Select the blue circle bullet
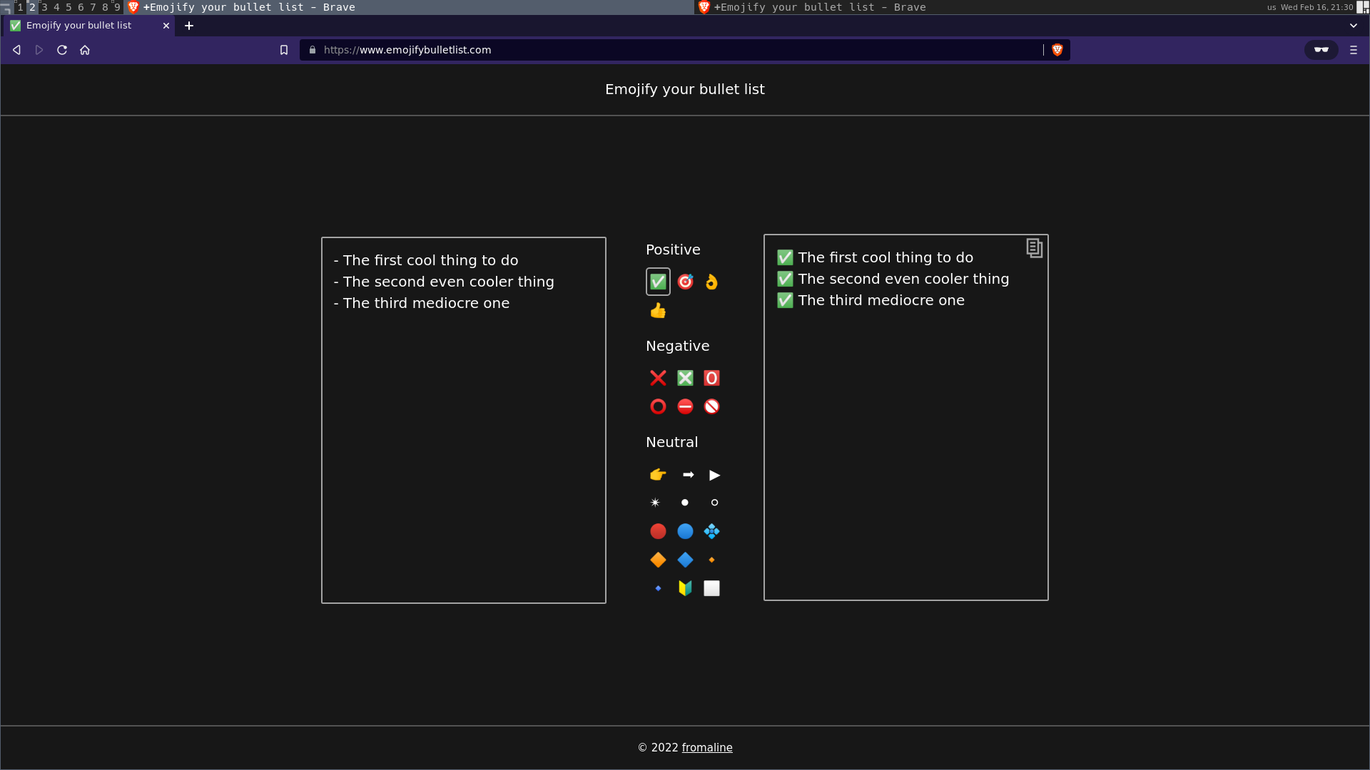 click(x=685, y=531)
